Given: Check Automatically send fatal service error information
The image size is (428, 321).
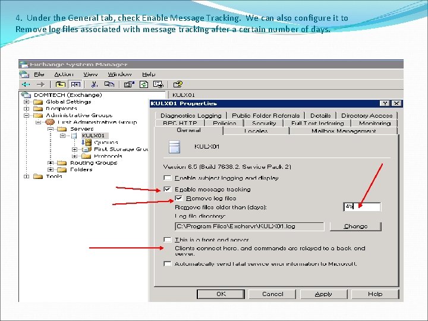Looking at the screenshot, I should [167, 264].
